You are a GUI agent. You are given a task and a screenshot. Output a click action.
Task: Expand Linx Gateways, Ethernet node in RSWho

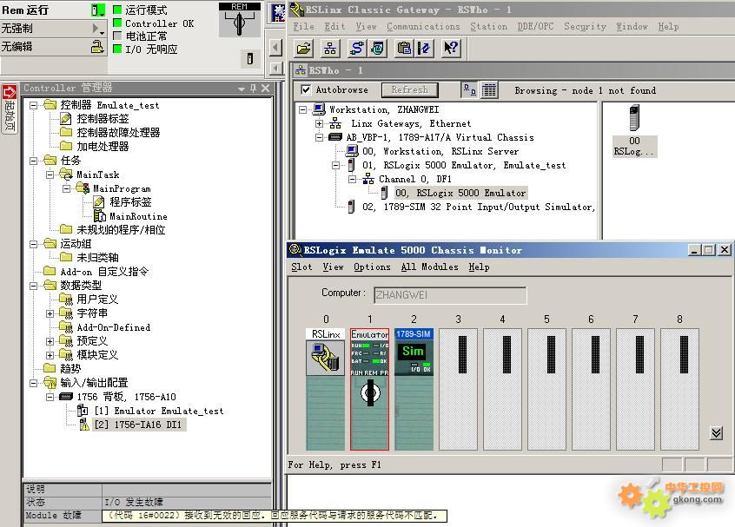point(319,123)
